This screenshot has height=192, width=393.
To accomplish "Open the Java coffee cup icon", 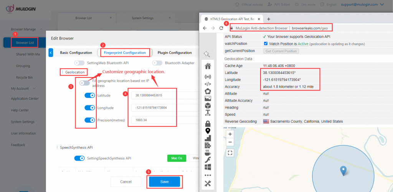I will click(208, 152).
